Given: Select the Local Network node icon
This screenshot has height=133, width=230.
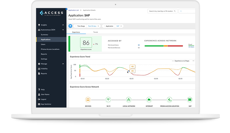Looking at the screenshot, I should pos(129,99).
